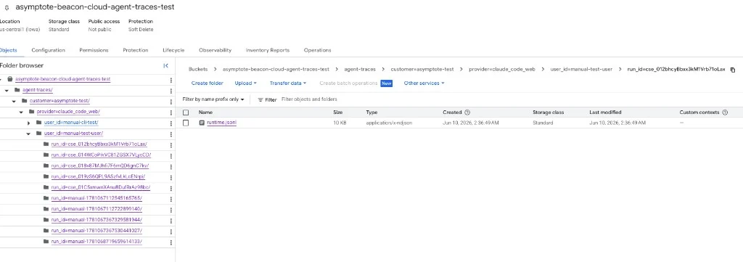This screenshot has height=262, width=743.
Task: Open the Other services dropdown
Action: point(424,83)
